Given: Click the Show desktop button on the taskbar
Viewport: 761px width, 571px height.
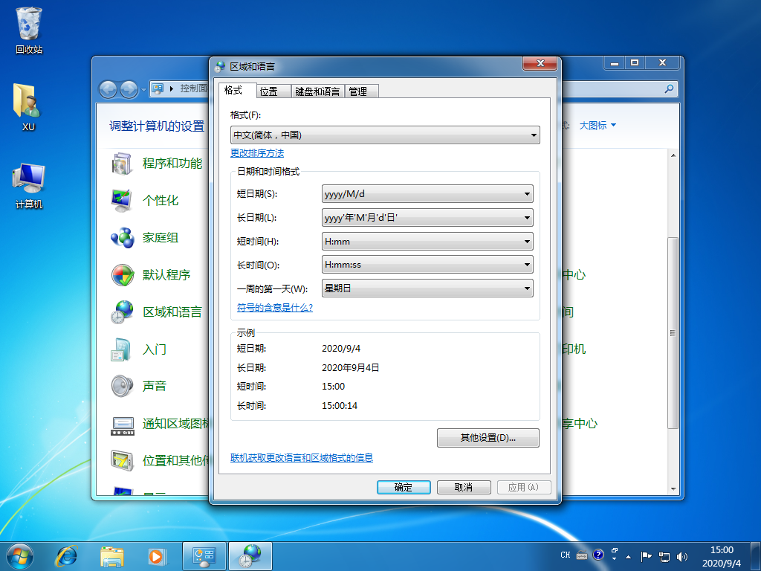Looking at the screenshot, I should tap(756, 556).
